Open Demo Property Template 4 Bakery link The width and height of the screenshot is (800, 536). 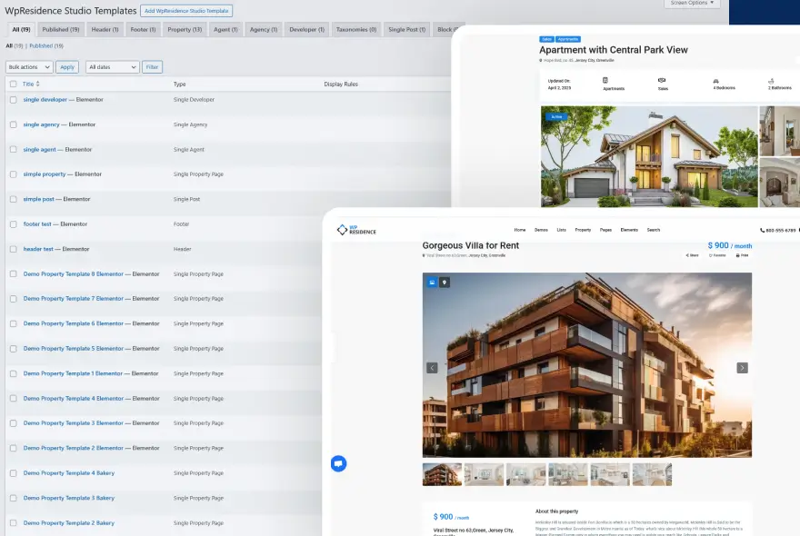tap(69, 473)
